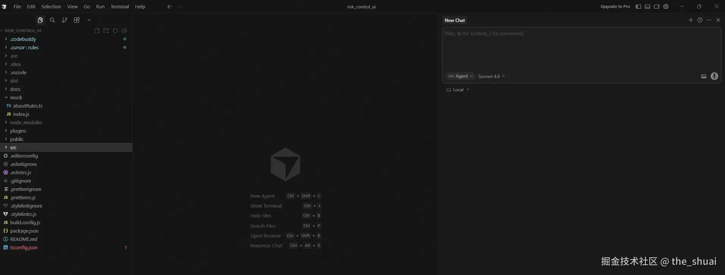Image resolution: width=725 pixels, height=275 pixels.
Task: Start voice input with microphone icon
Action: 714,76
